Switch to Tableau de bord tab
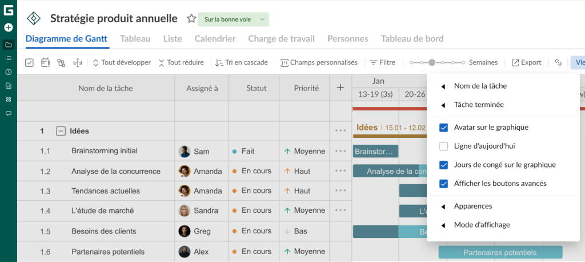The height and width of the screenshot is (262, 585). [412, 39]
